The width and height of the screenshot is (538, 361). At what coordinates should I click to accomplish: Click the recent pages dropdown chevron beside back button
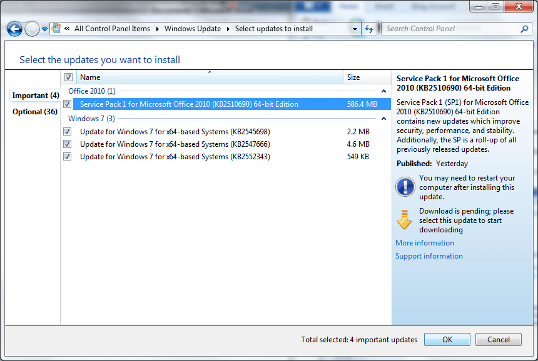tap(44, 29)
